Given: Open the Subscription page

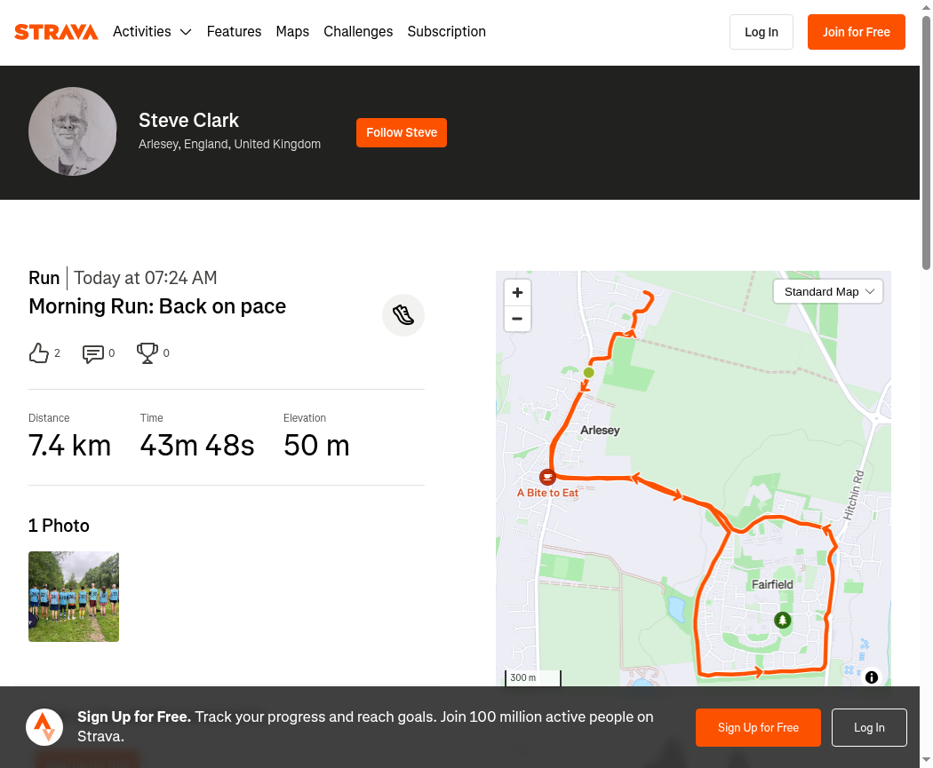Looking at the screenshot, I should [446, 31].
